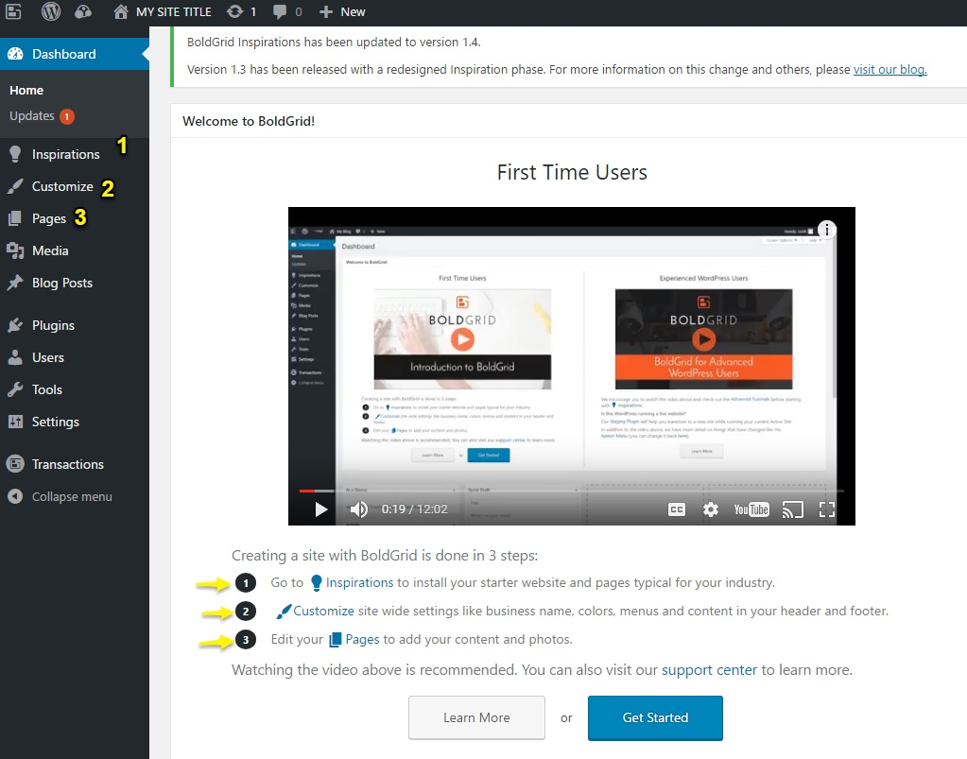Click the Inspirations lightbulb icon in sidebar
The image size is (967, 759).
pos(15,154)
